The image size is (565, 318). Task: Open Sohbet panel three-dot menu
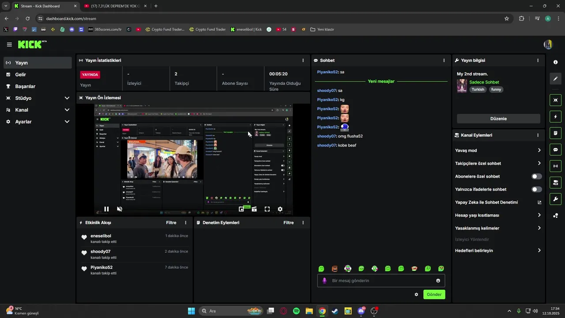[x=444, y=61]
